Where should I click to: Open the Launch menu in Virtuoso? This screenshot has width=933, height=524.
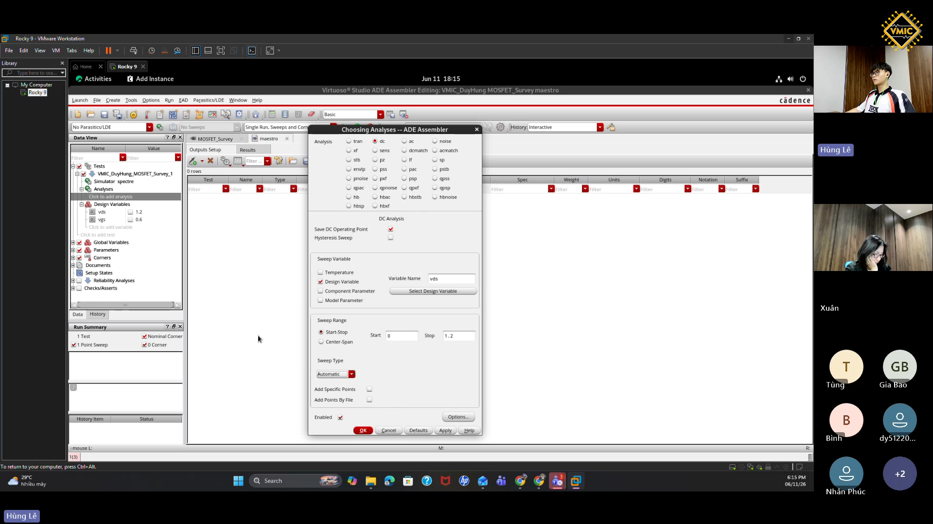80,101
